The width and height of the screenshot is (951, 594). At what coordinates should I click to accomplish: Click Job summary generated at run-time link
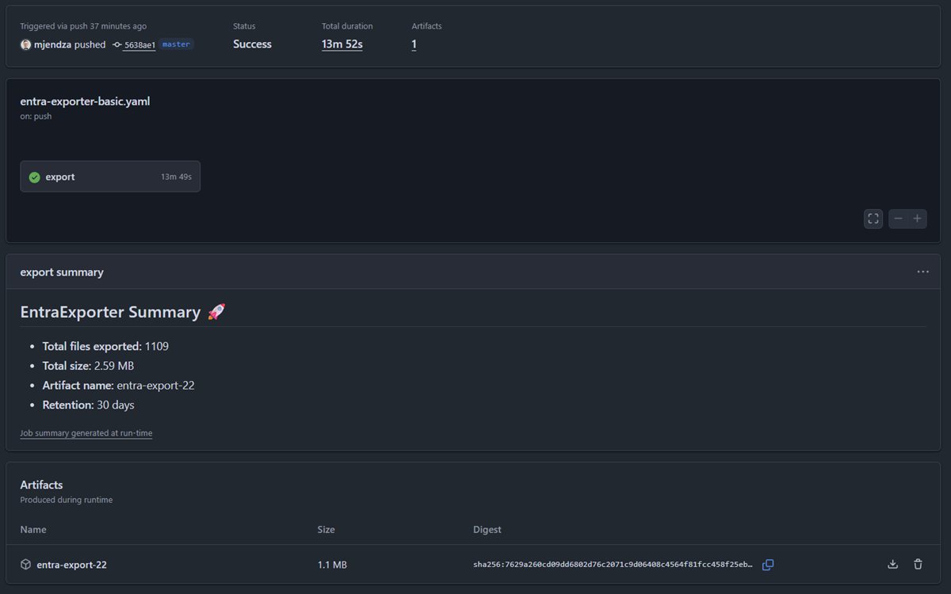[86, 433]
